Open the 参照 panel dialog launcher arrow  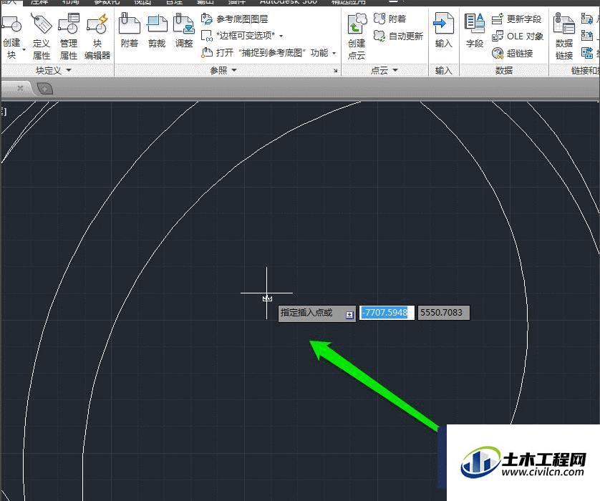[x=335, y=70]
